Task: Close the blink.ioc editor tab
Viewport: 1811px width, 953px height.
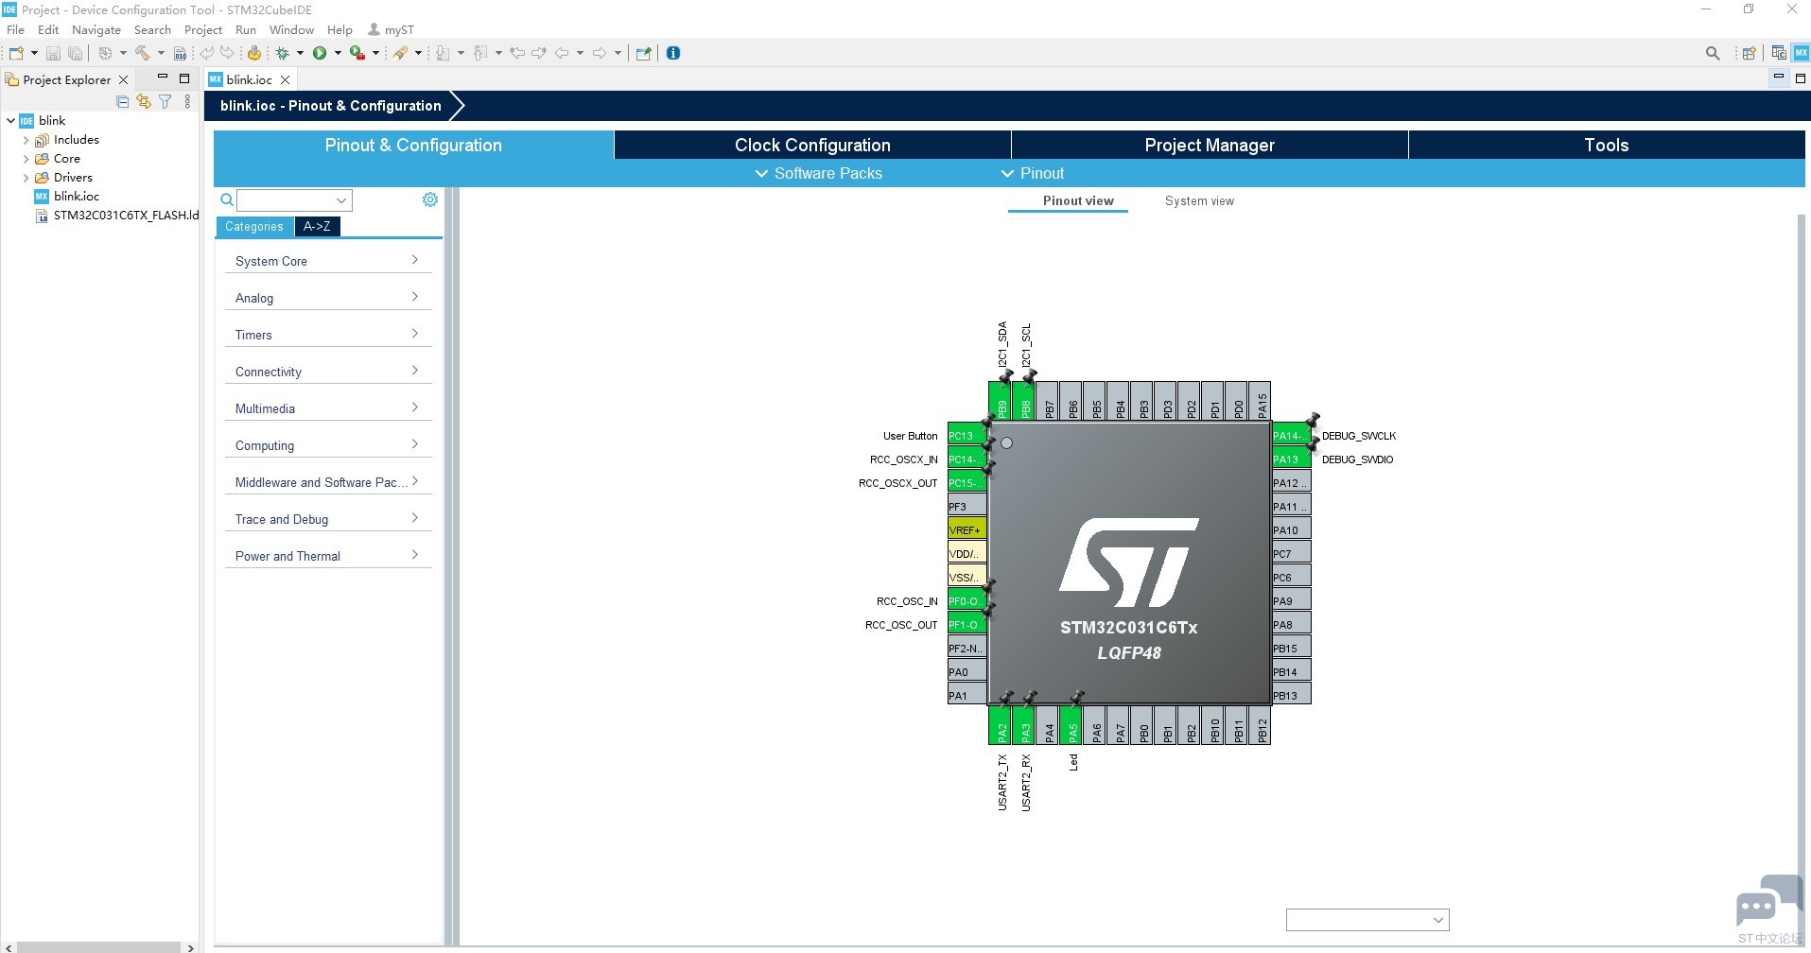Action: 285,79
